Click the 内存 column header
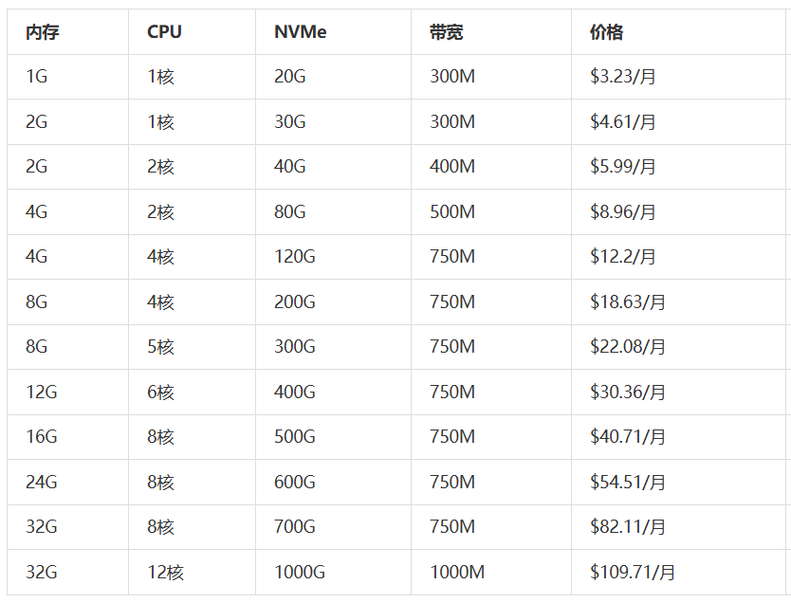 (x=43, y=32)
